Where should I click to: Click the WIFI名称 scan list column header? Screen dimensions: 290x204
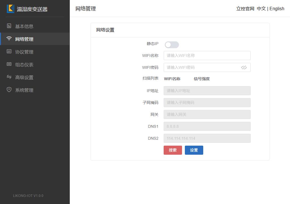(172, 79)
